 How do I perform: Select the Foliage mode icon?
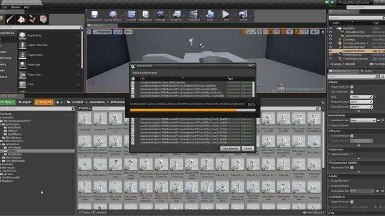coord(32,19)
